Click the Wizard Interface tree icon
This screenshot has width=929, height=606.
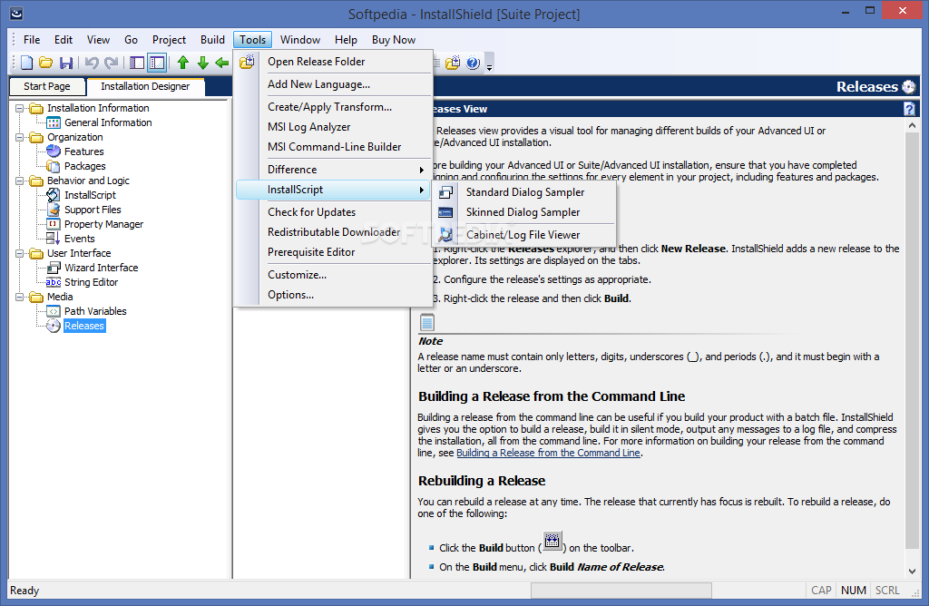(x=54, y=268)
